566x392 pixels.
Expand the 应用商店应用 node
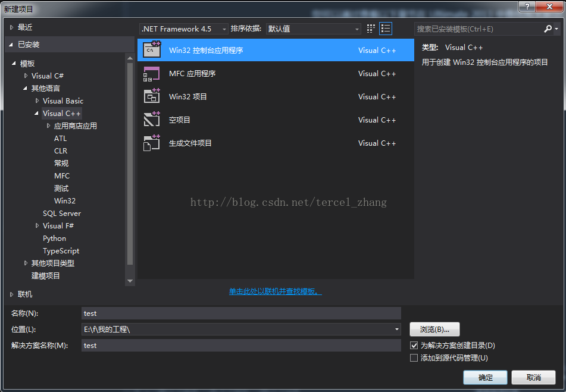(x=48, y=126)
